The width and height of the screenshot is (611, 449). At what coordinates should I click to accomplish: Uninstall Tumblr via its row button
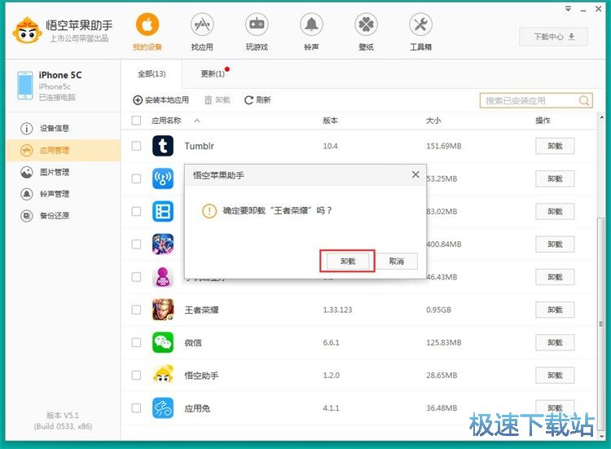(x=555, y=146)
